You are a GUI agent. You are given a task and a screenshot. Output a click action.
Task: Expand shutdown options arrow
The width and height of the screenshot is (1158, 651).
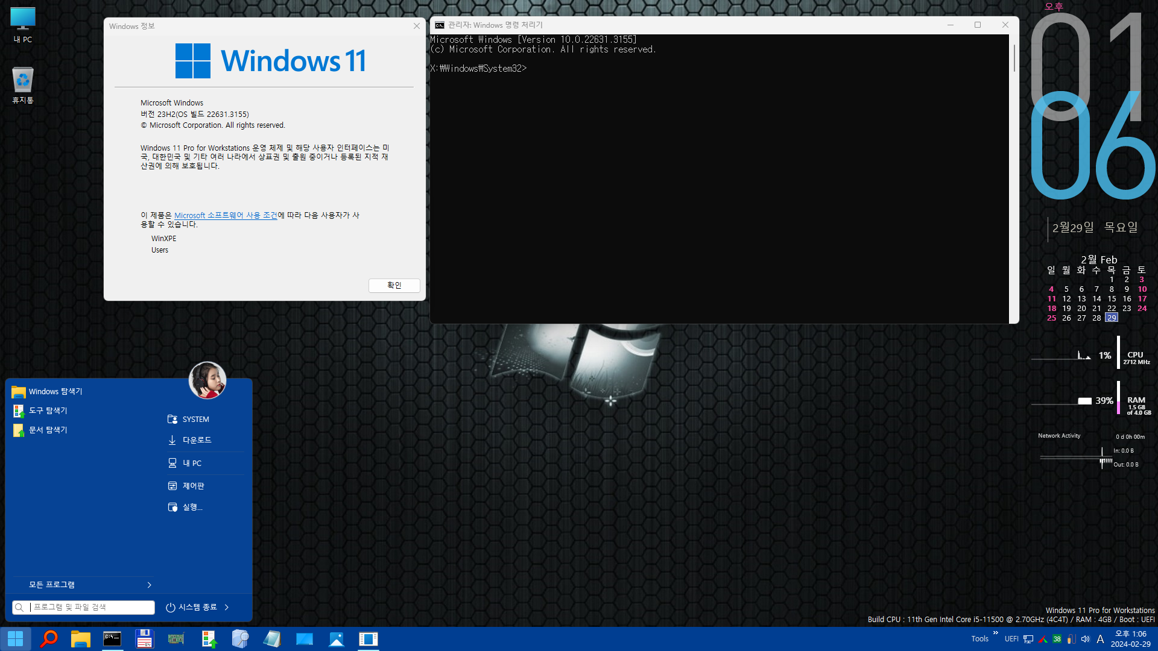click(227, 607)
